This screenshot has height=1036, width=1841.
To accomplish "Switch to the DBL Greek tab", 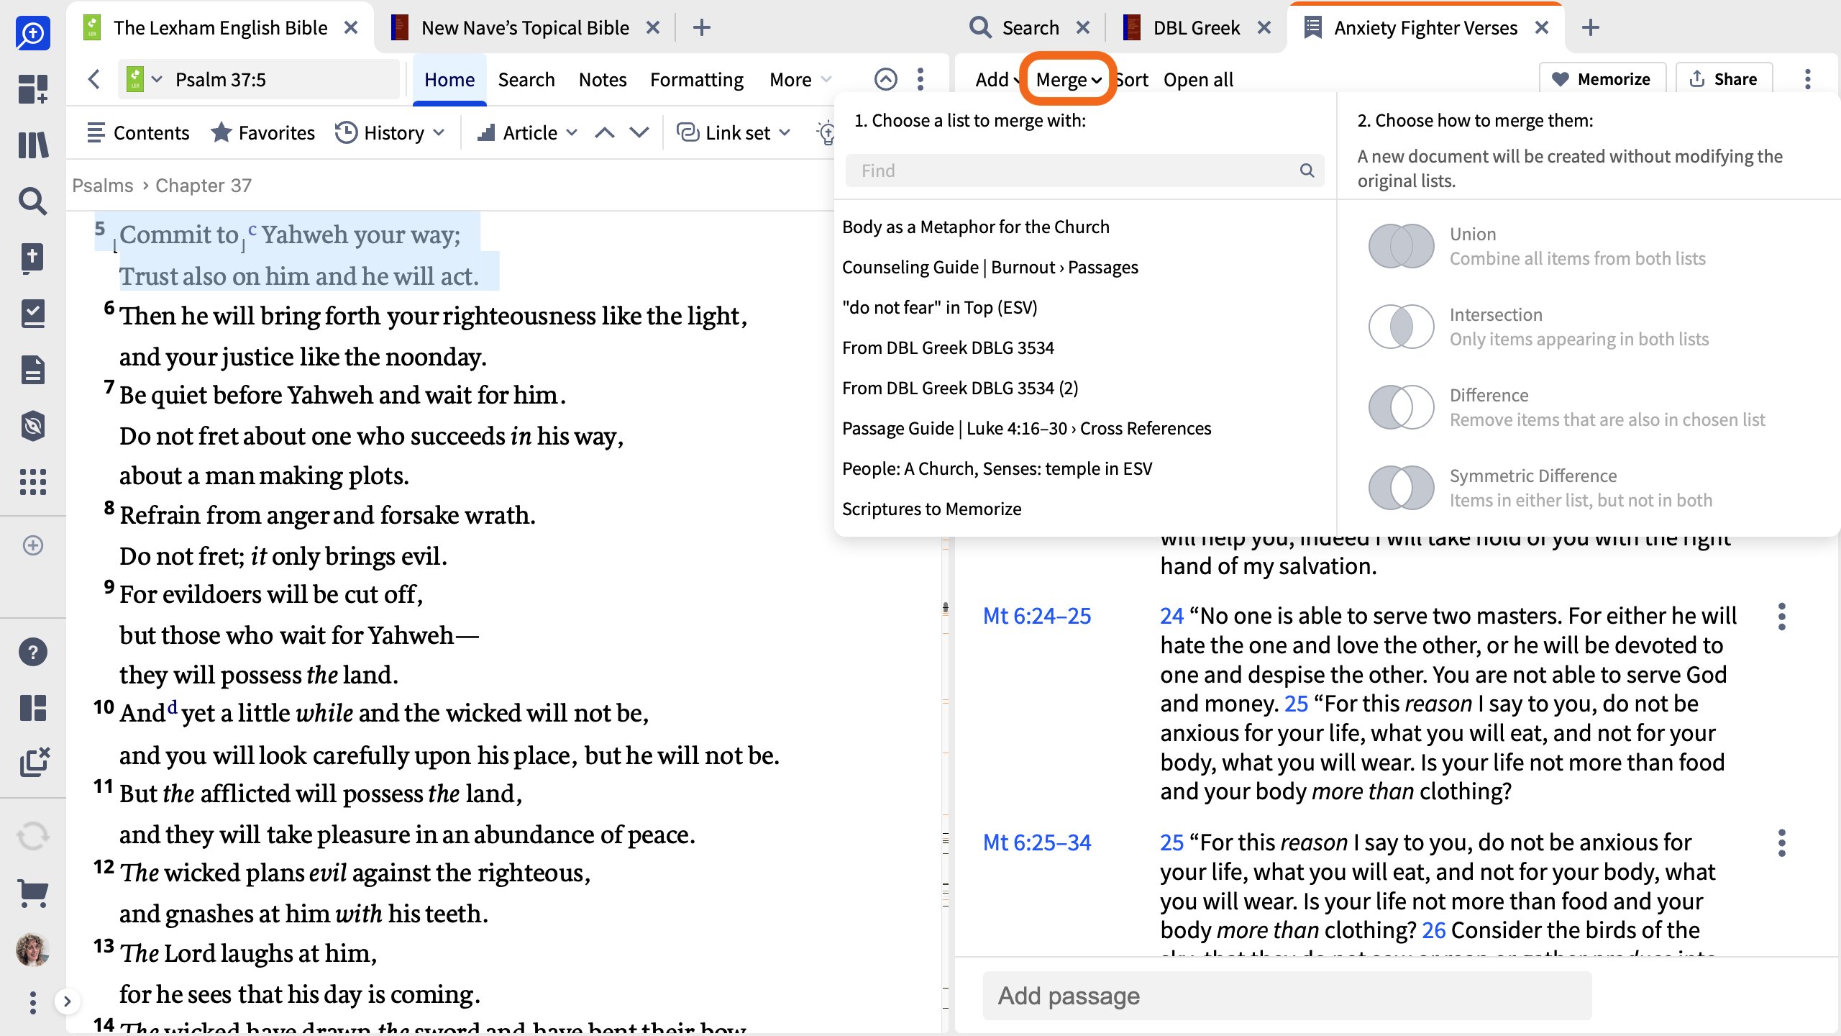I will (1182, 27).
